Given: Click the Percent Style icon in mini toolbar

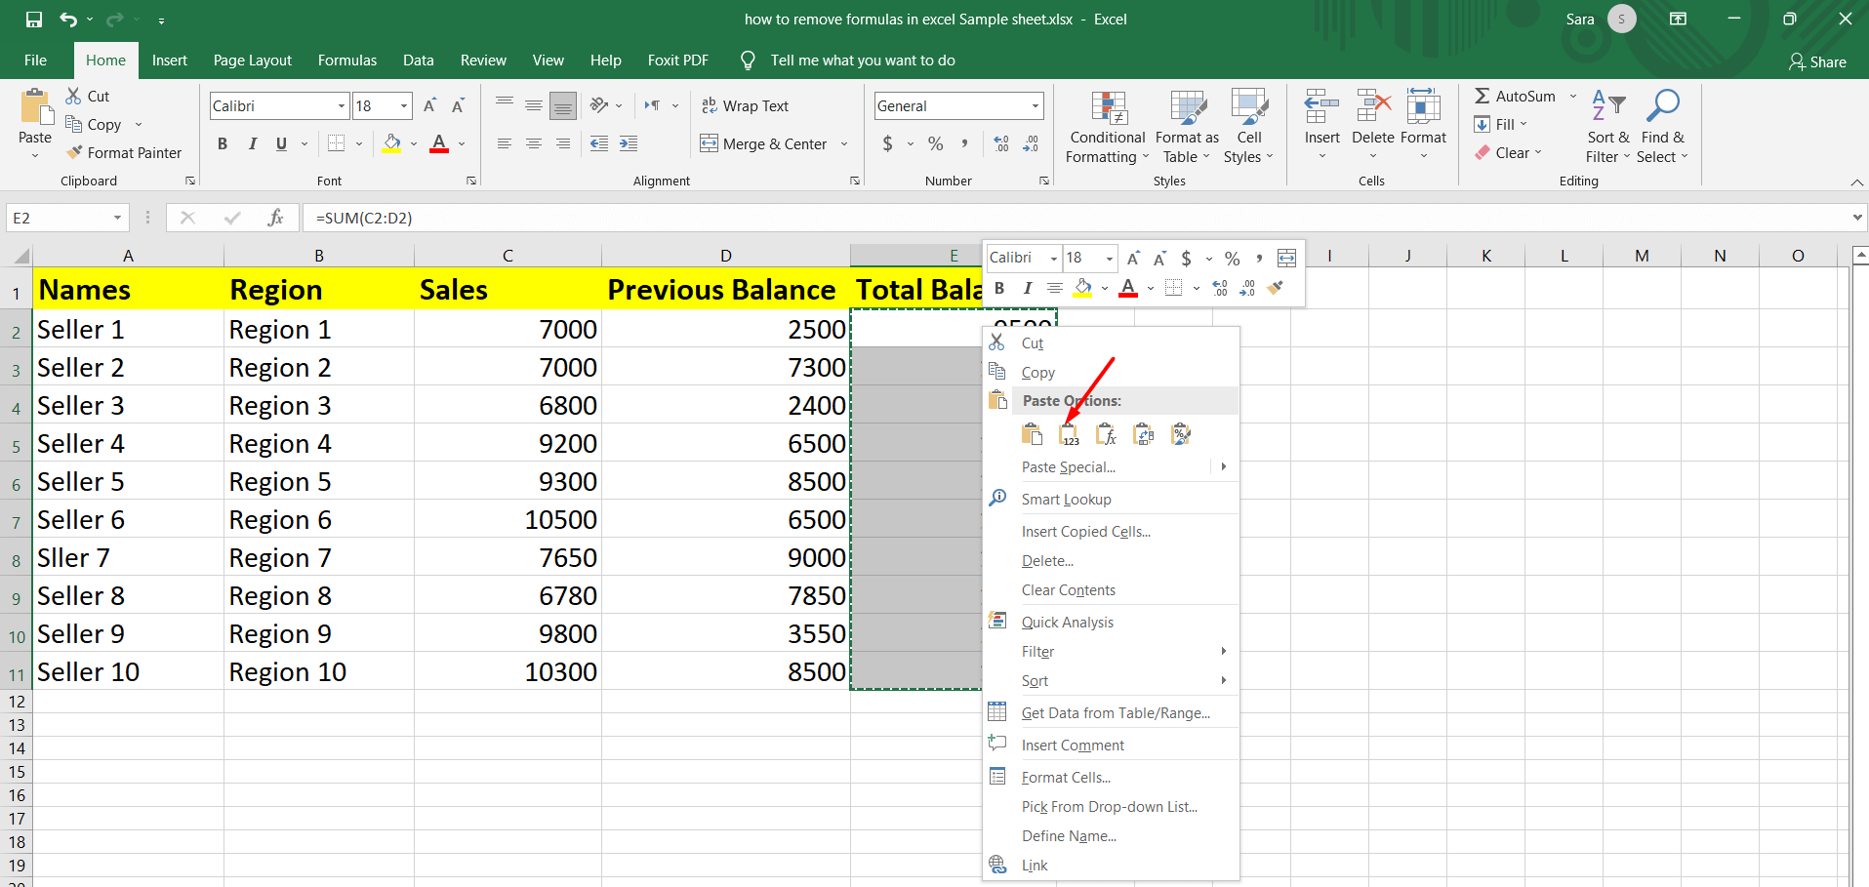Looking at the screenshot, I should 1233,258.
